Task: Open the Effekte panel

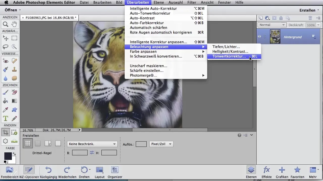Action: coord(266,172)
